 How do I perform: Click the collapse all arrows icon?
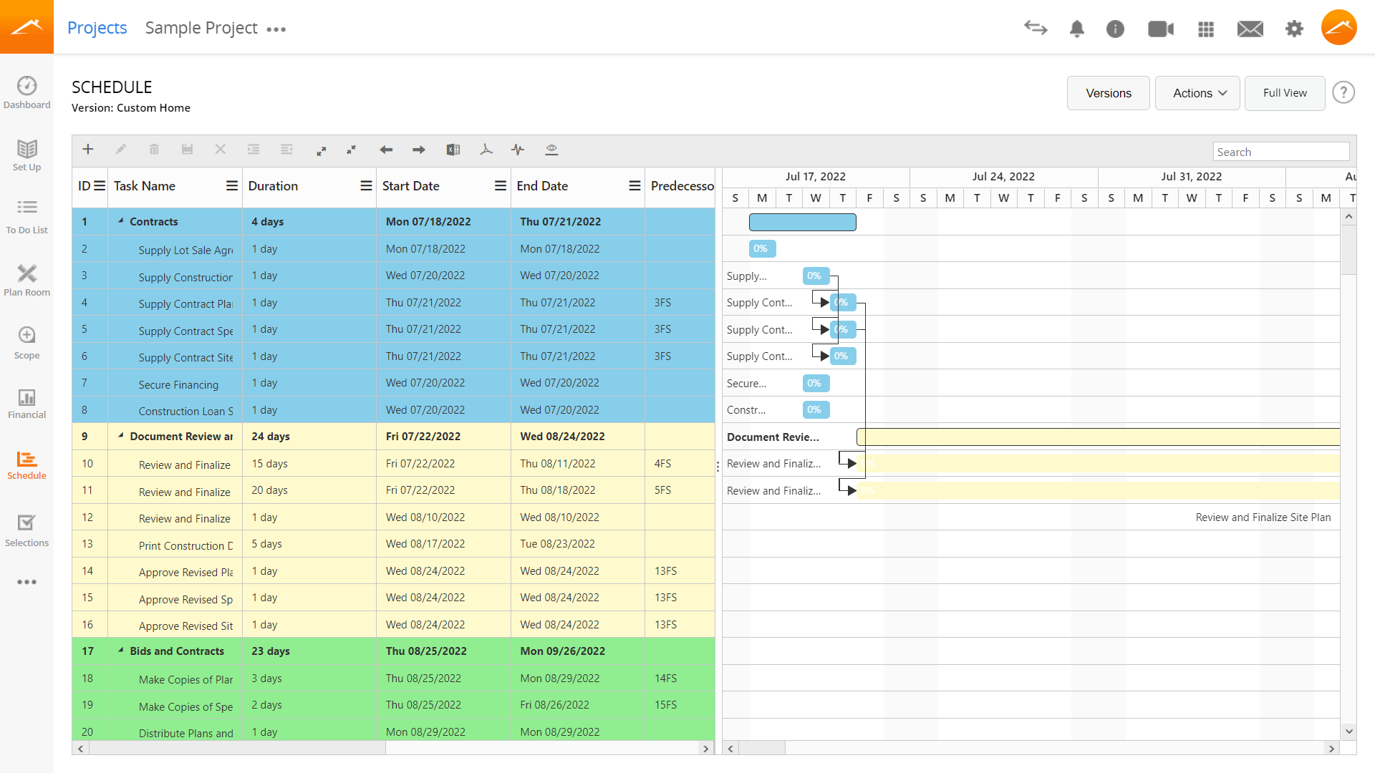point(352,150)
